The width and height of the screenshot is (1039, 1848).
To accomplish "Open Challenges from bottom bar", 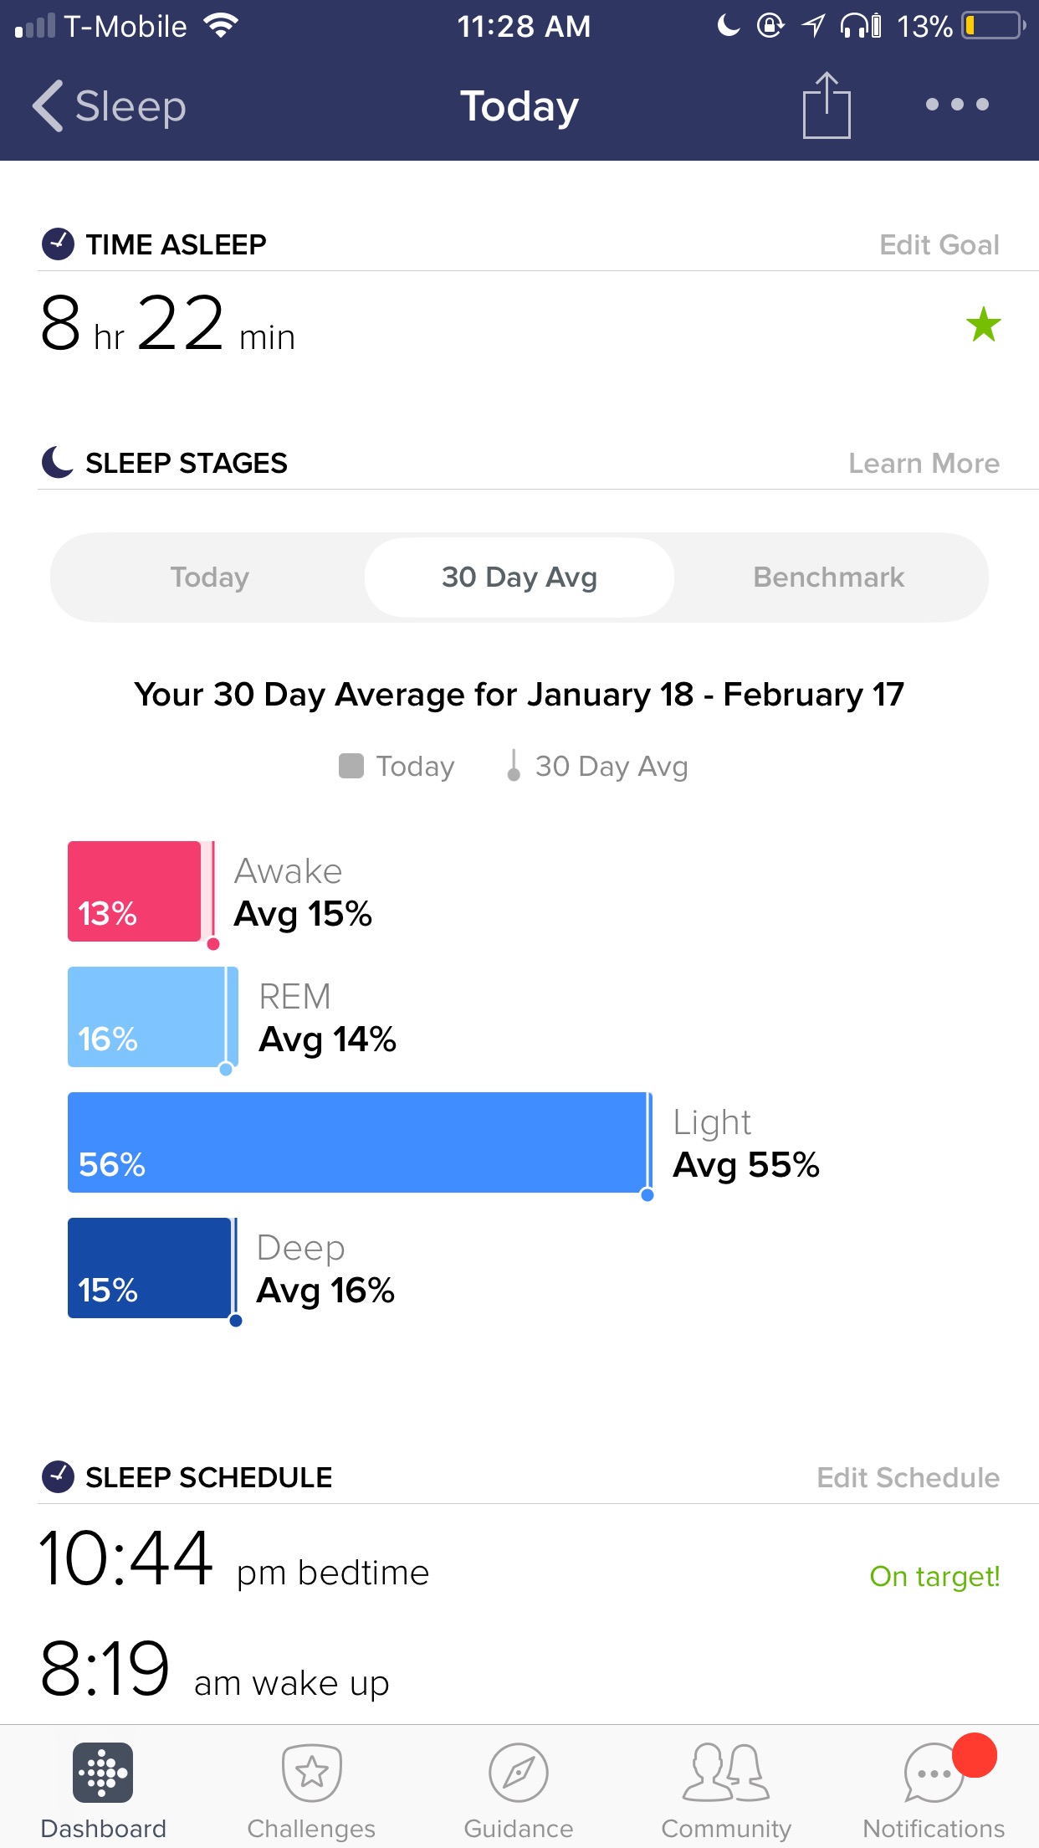I will [311, 1789].
